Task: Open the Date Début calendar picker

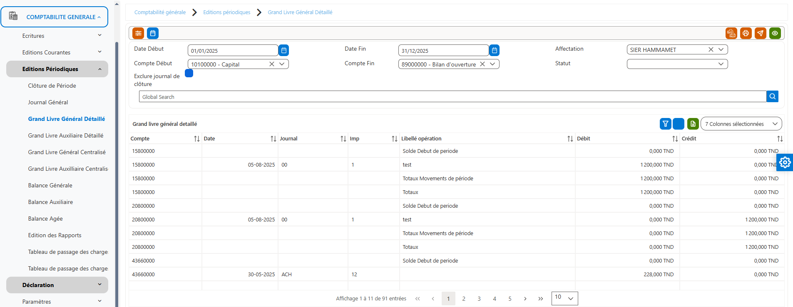Action: point(283,50)
